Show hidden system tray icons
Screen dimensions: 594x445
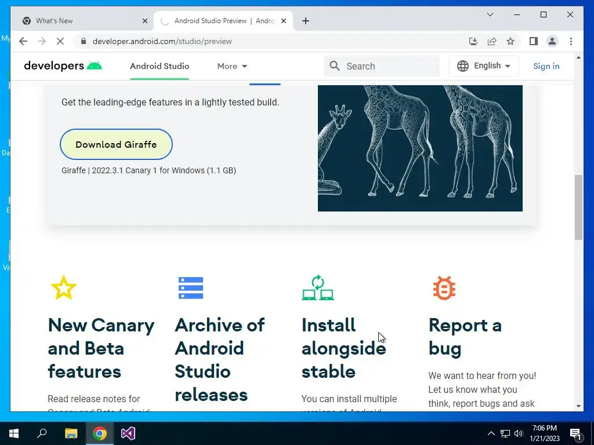coord(491,433)
